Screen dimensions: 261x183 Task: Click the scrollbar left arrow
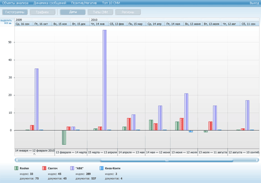click(x=16, y=160)
